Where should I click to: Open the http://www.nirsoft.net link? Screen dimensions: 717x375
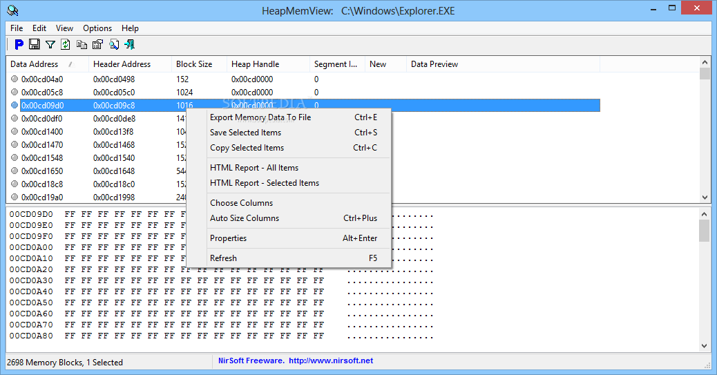tap(331, 360)
